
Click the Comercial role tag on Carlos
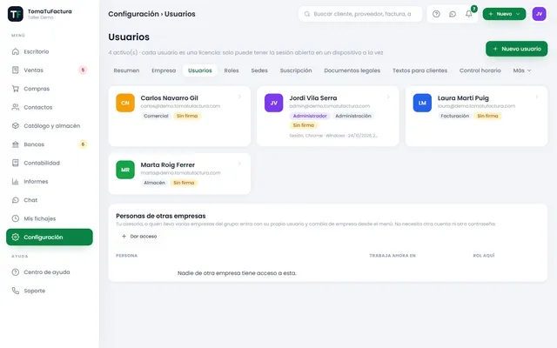(x=156, y=116)
